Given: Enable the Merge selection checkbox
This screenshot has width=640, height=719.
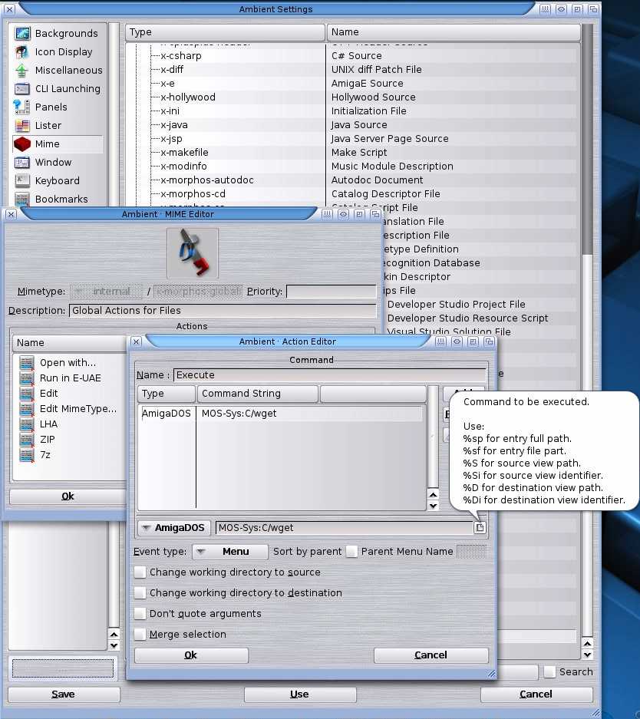Looking at the screenshot, I should (140, 635).
